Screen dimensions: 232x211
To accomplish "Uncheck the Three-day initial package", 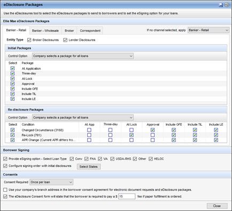I will pyautogui.click(x=12, y=74).
